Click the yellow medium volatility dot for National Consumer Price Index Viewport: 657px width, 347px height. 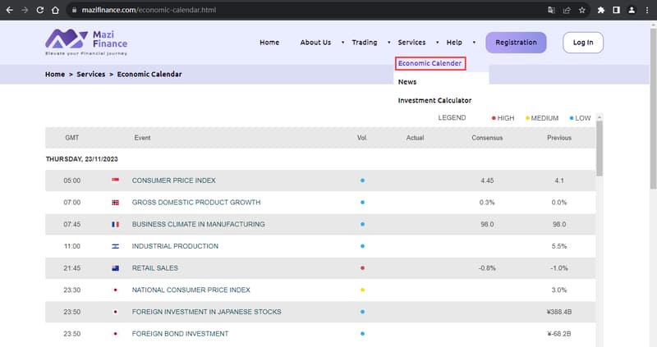tap(362, 290)
